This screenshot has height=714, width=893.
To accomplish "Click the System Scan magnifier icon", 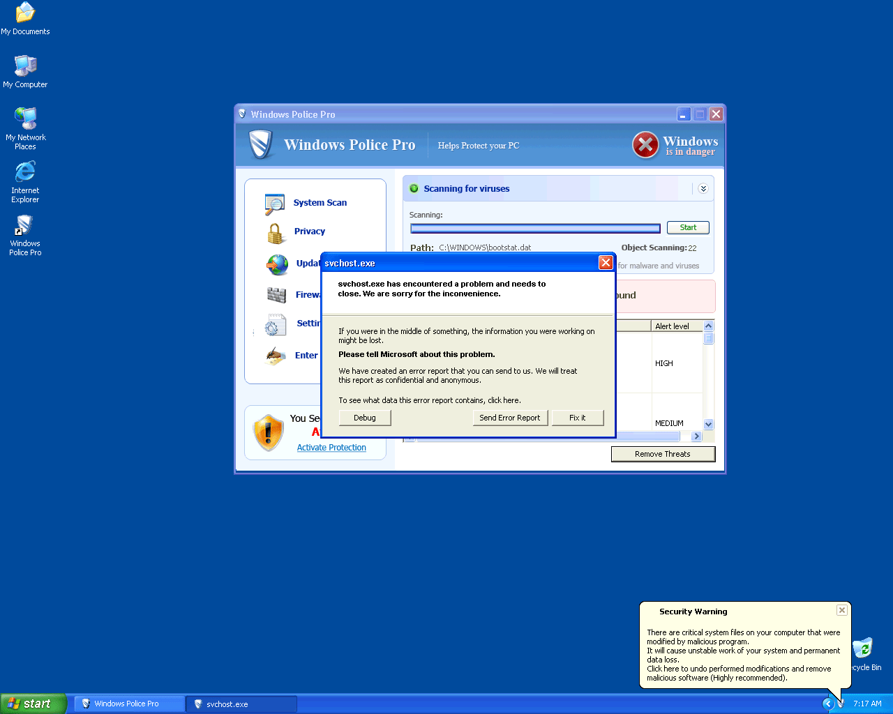I will pyautogui.click(x=275, y=204).
